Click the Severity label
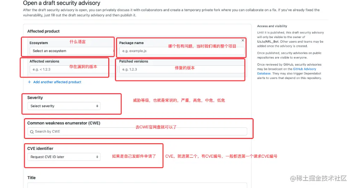Image resolution: width=353 pixels, height=188 pixels. click(x=35, y=98)
